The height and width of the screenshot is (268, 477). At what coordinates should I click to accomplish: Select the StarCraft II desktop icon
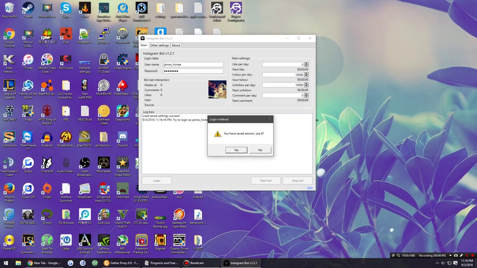pyautogui.click(x=9, y=113)
